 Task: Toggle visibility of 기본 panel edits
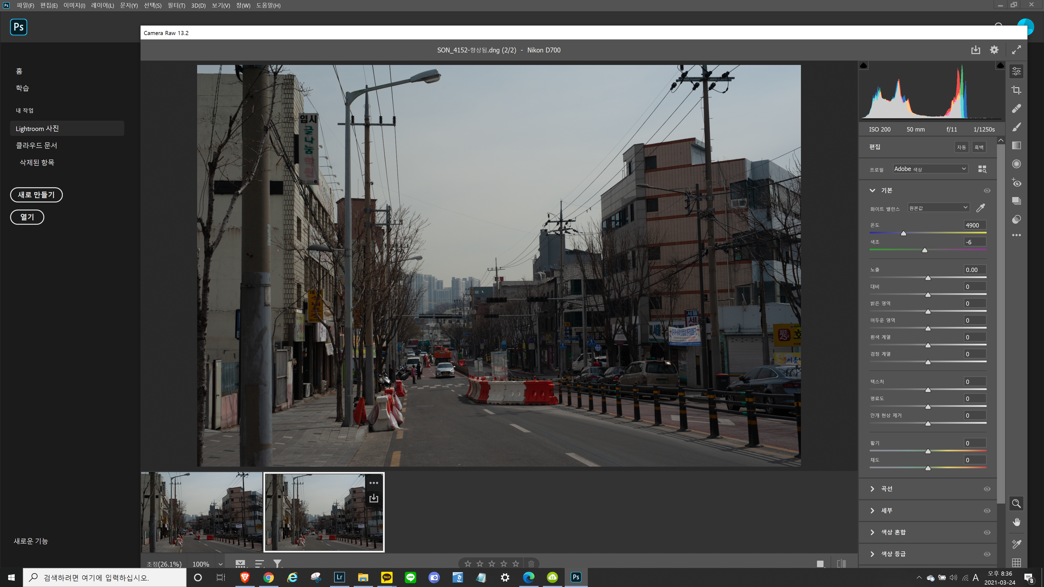click(987, 191)
